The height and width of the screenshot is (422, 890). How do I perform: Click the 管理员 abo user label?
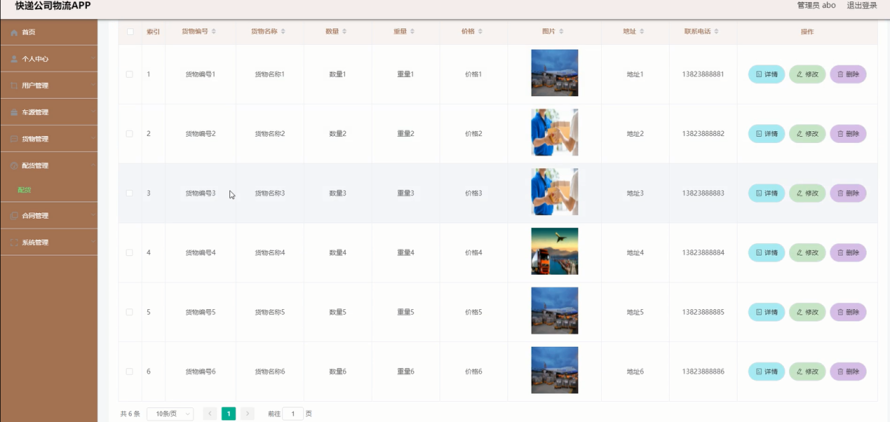coord(816,6)
